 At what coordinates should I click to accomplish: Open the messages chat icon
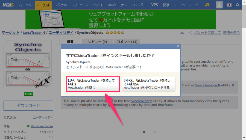tap(207, 5)
